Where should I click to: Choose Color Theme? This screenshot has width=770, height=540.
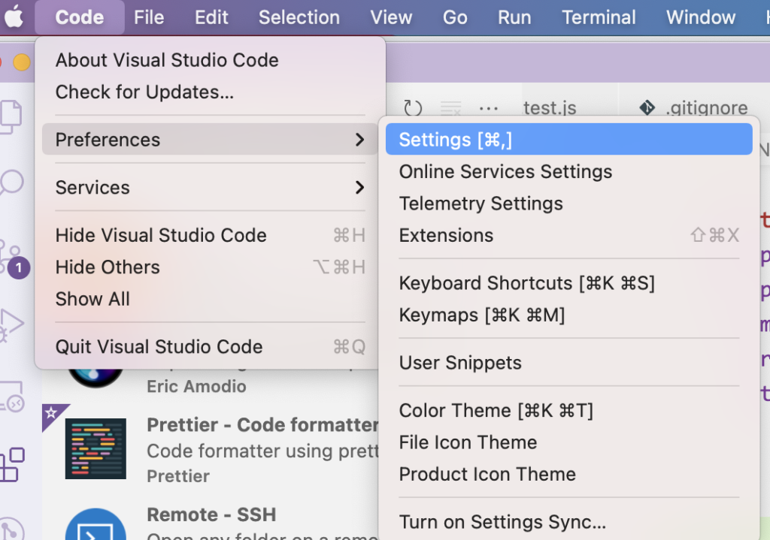coord(568,411)
